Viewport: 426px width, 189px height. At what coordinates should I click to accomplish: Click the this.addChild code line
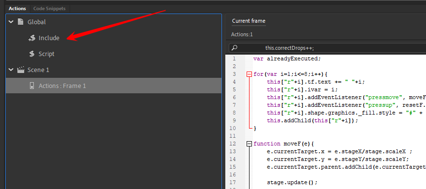coord(313,120)
